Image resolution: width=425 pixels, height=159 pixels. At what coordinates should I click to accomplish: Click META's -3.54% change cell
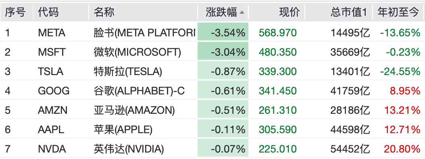coord(223,32)
